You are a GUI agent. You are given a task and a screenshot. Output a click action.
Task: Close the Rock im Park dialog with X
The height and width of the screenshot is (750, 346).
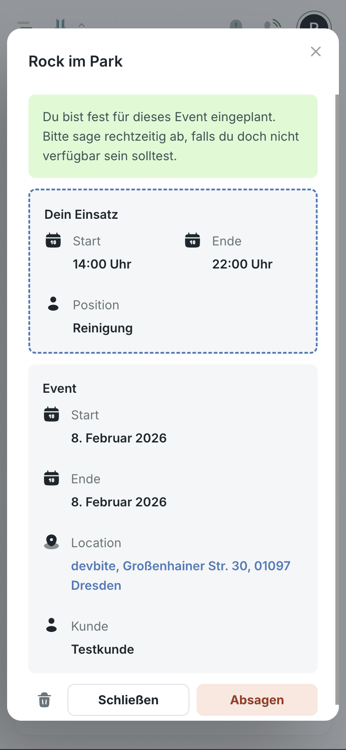coord(316,51)
